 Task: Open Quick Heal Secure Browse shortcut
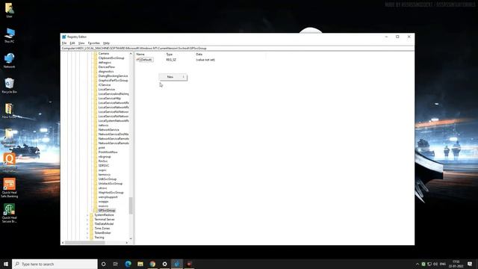(x=9, y=214)
